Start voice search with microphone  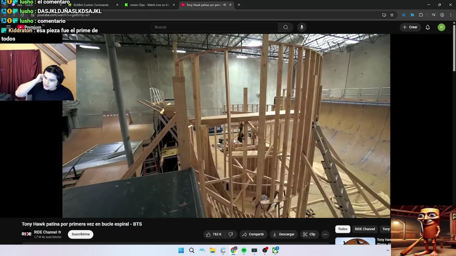pyautogui.click(x=302, y=27)
